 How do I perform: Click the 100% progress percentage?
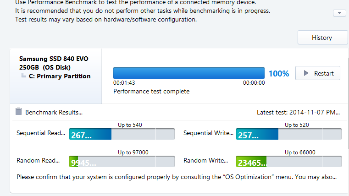pos(279,74)
